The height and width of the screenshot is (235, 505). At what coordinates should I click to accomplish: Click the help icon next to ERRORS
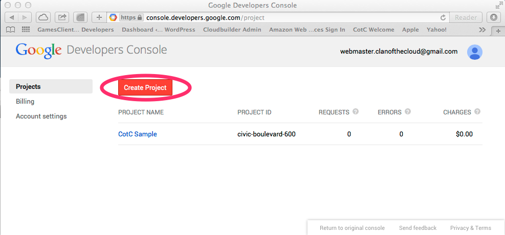click(408, 111)
